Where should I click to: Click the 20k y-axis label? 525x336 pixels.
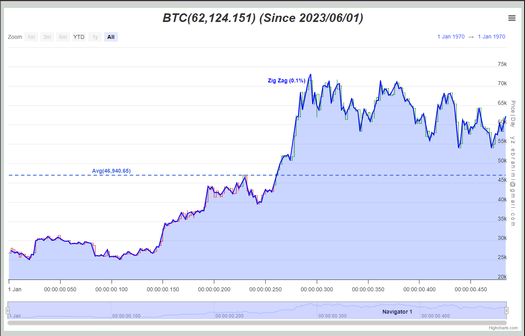[502, 277]
